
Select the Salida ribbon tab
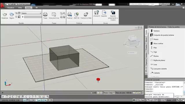point(28,8)
